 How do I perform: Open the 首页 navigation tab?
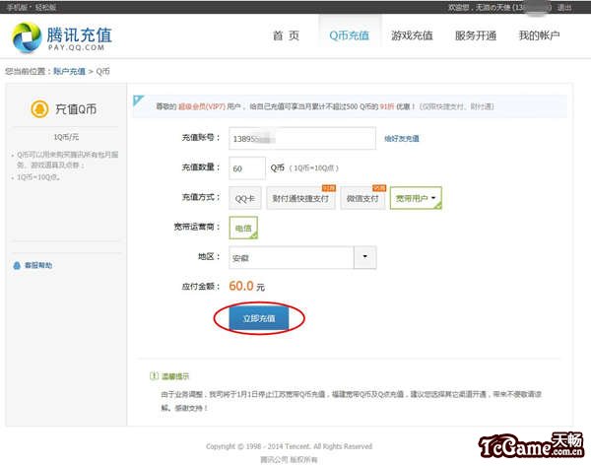pyautogui.click(x=286, y=35)
